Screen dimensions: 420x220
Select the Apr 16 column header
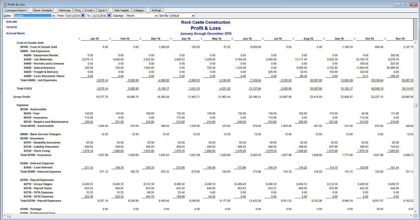pyautogui.click(x=186, y=39)
